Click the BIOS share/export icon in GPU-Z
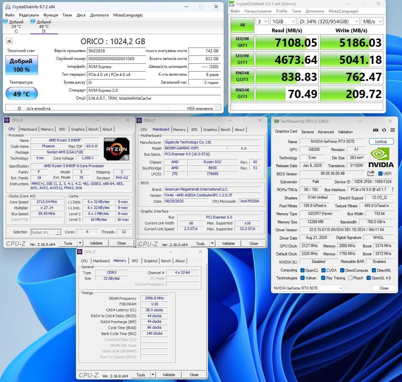 371,173
